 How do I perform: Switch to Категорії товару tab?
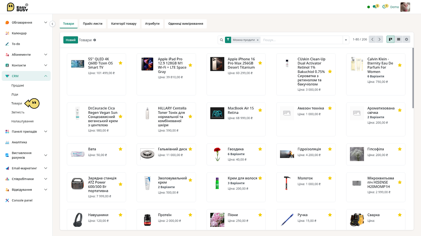pos(124,24)
